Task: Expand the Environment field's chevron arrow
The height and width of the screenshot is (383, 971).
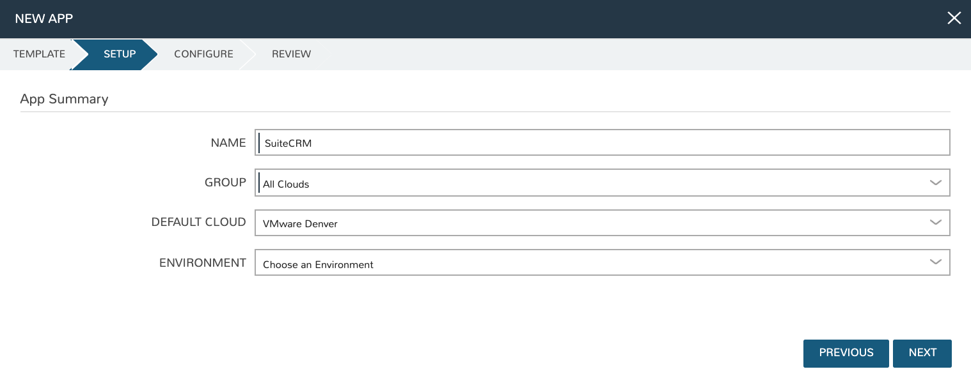Action: coord(935,262)
